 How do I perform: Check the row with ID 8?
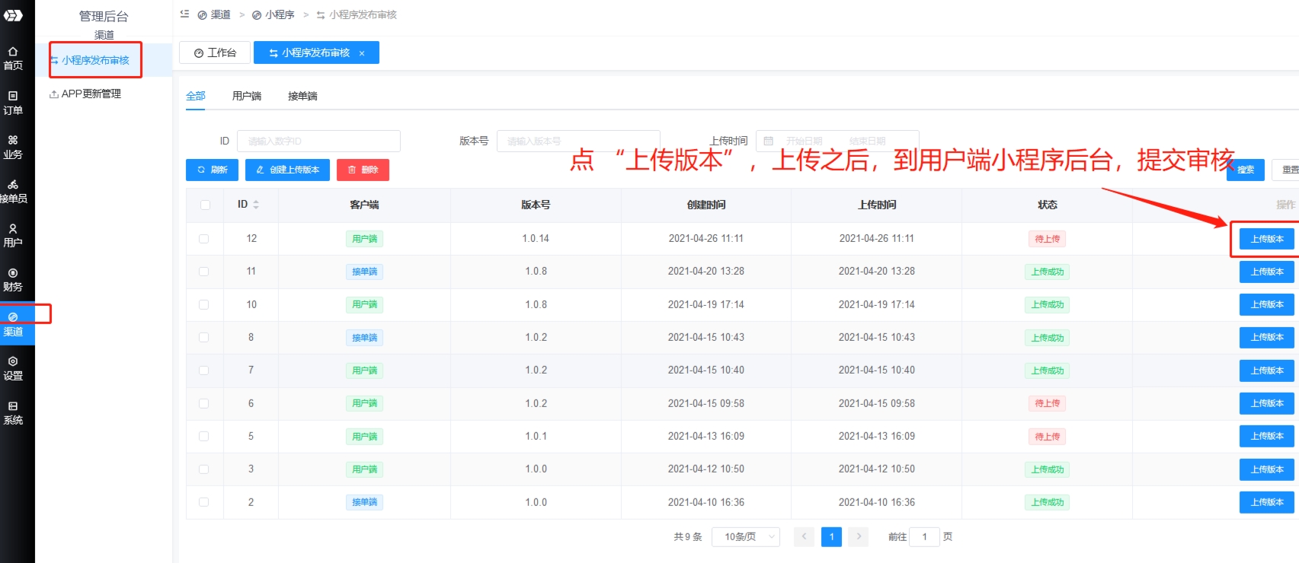[204, 338]
